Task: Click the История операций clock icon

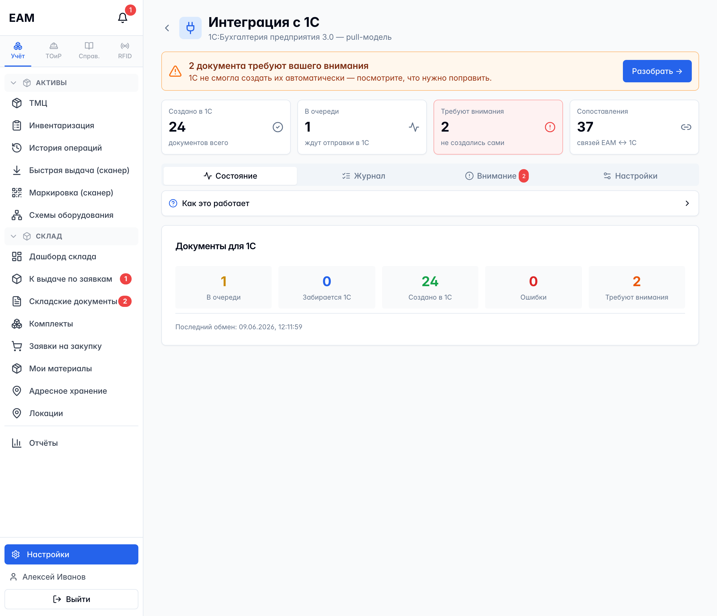Action: pyautogui.click(x=17, y=148)
